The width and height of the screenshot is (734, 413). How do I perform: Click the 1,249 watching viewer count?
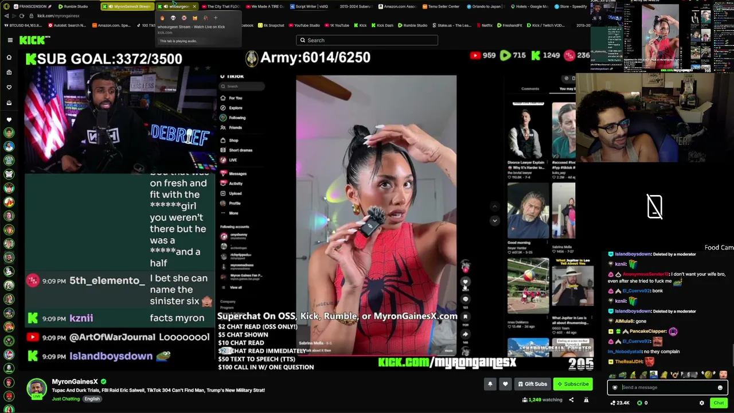click(x=542, y=400)
